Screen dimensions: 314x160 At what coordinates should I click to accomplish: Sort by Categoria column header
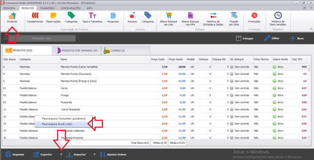coord(39,59)
